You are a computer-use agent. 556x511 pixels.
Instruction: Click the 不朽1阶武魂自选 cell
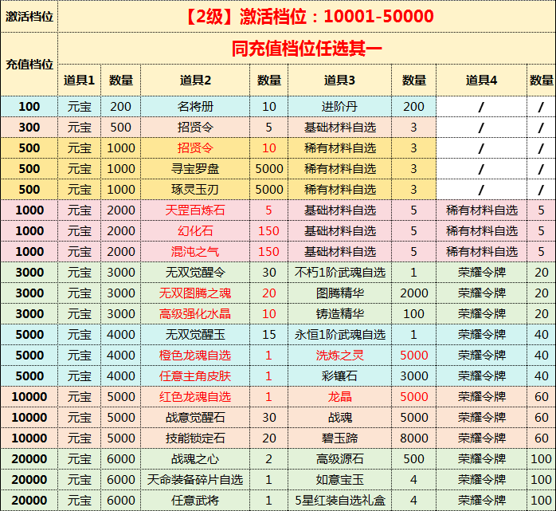(339, 273)
